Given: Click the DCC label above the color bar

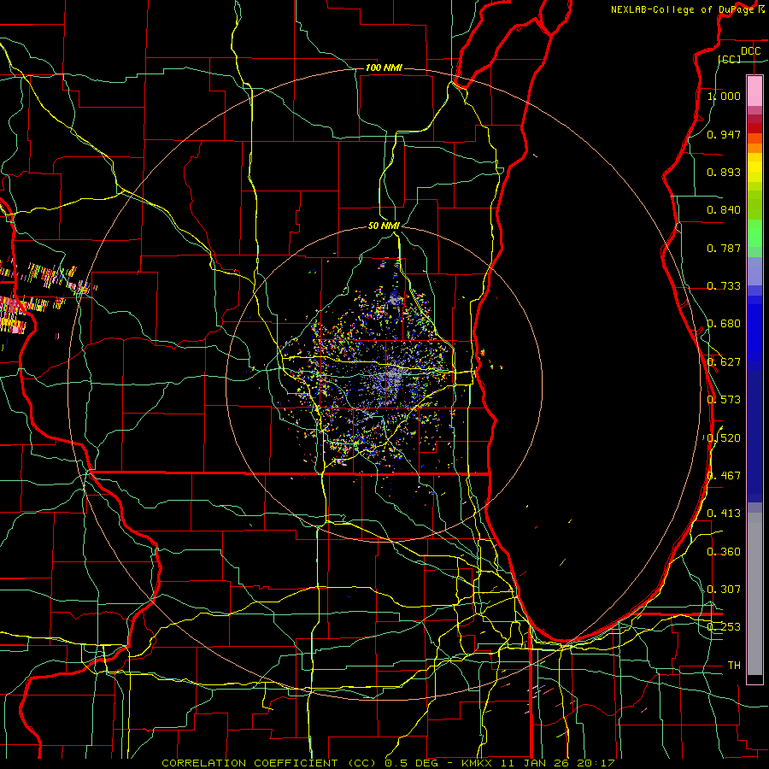Looking at the screenshot, I should pyautogui.click(x=750, y=51).
